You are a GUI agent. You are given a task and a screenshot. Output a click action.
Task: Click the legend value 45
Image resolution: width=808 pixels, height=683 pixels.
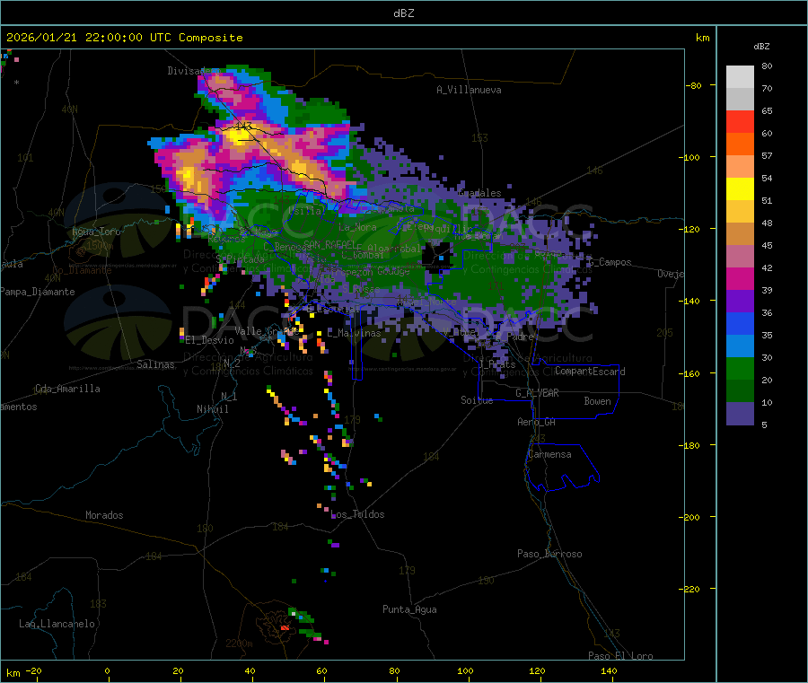coord(767,245)
